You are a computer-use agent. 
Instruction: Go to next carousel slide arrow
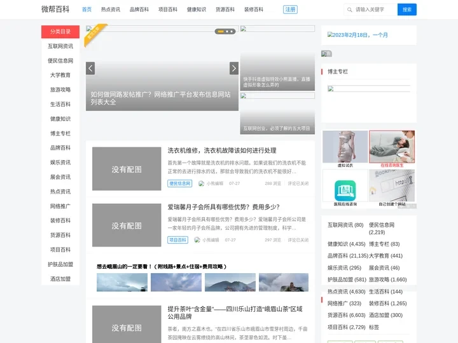click(234, 68)
